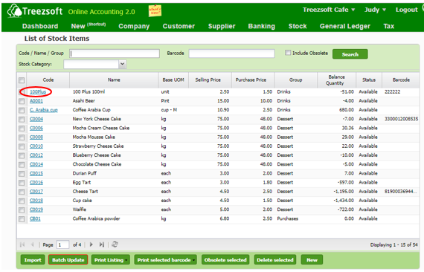Click the Treezsoft tree logo

[x=14, y=11]
